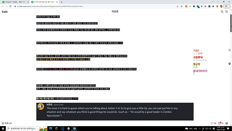Switch to the first browser tab
This screenshot has width=232, height=131.
click(x=15, y=2)
